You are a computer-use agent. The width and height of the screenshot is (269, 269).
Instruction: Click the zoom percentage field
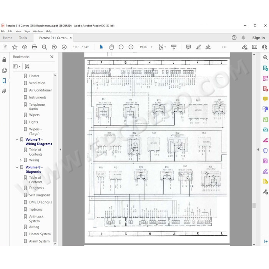click(x=143, y=47)
